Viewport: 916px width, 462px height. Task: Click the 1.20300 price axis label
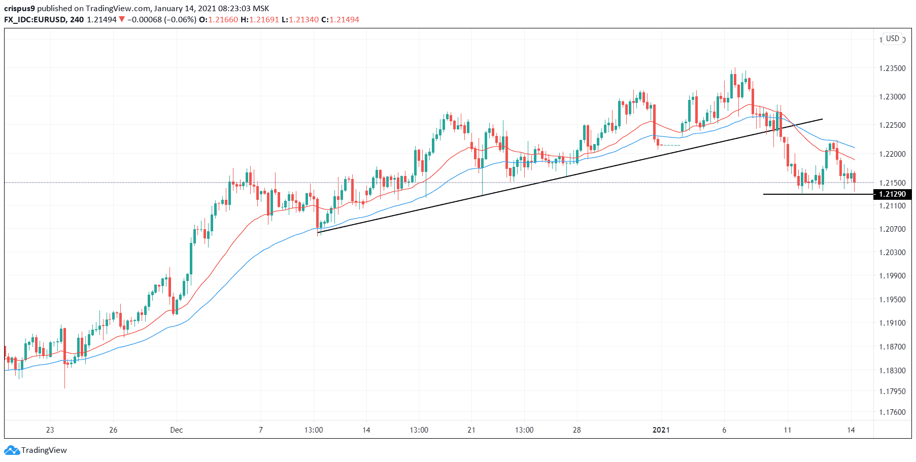tap(892, 253)
